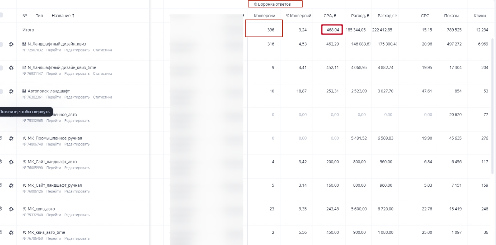Sort by Показы column header
The width and height of the screenshot is (496, 245).
pyautogui.click(x=451, y=16)
